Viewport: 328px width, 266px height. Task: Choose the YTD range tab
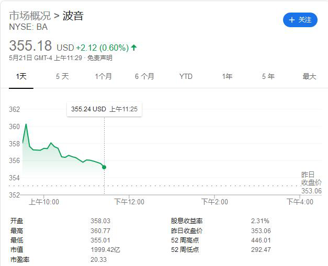click(186, 76)
